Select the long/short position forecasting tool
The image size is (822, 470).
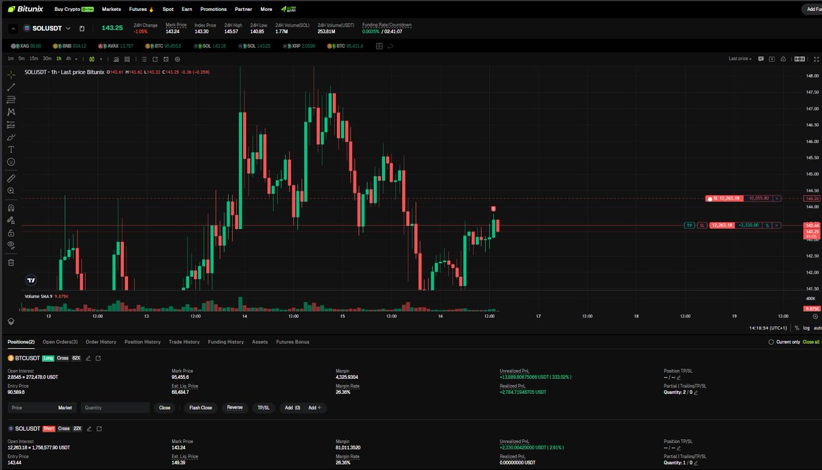(x=11, y=125)
